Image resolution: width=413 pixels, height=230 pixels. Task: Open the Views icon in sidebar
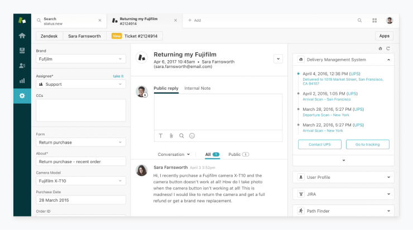tap(22, 51)
